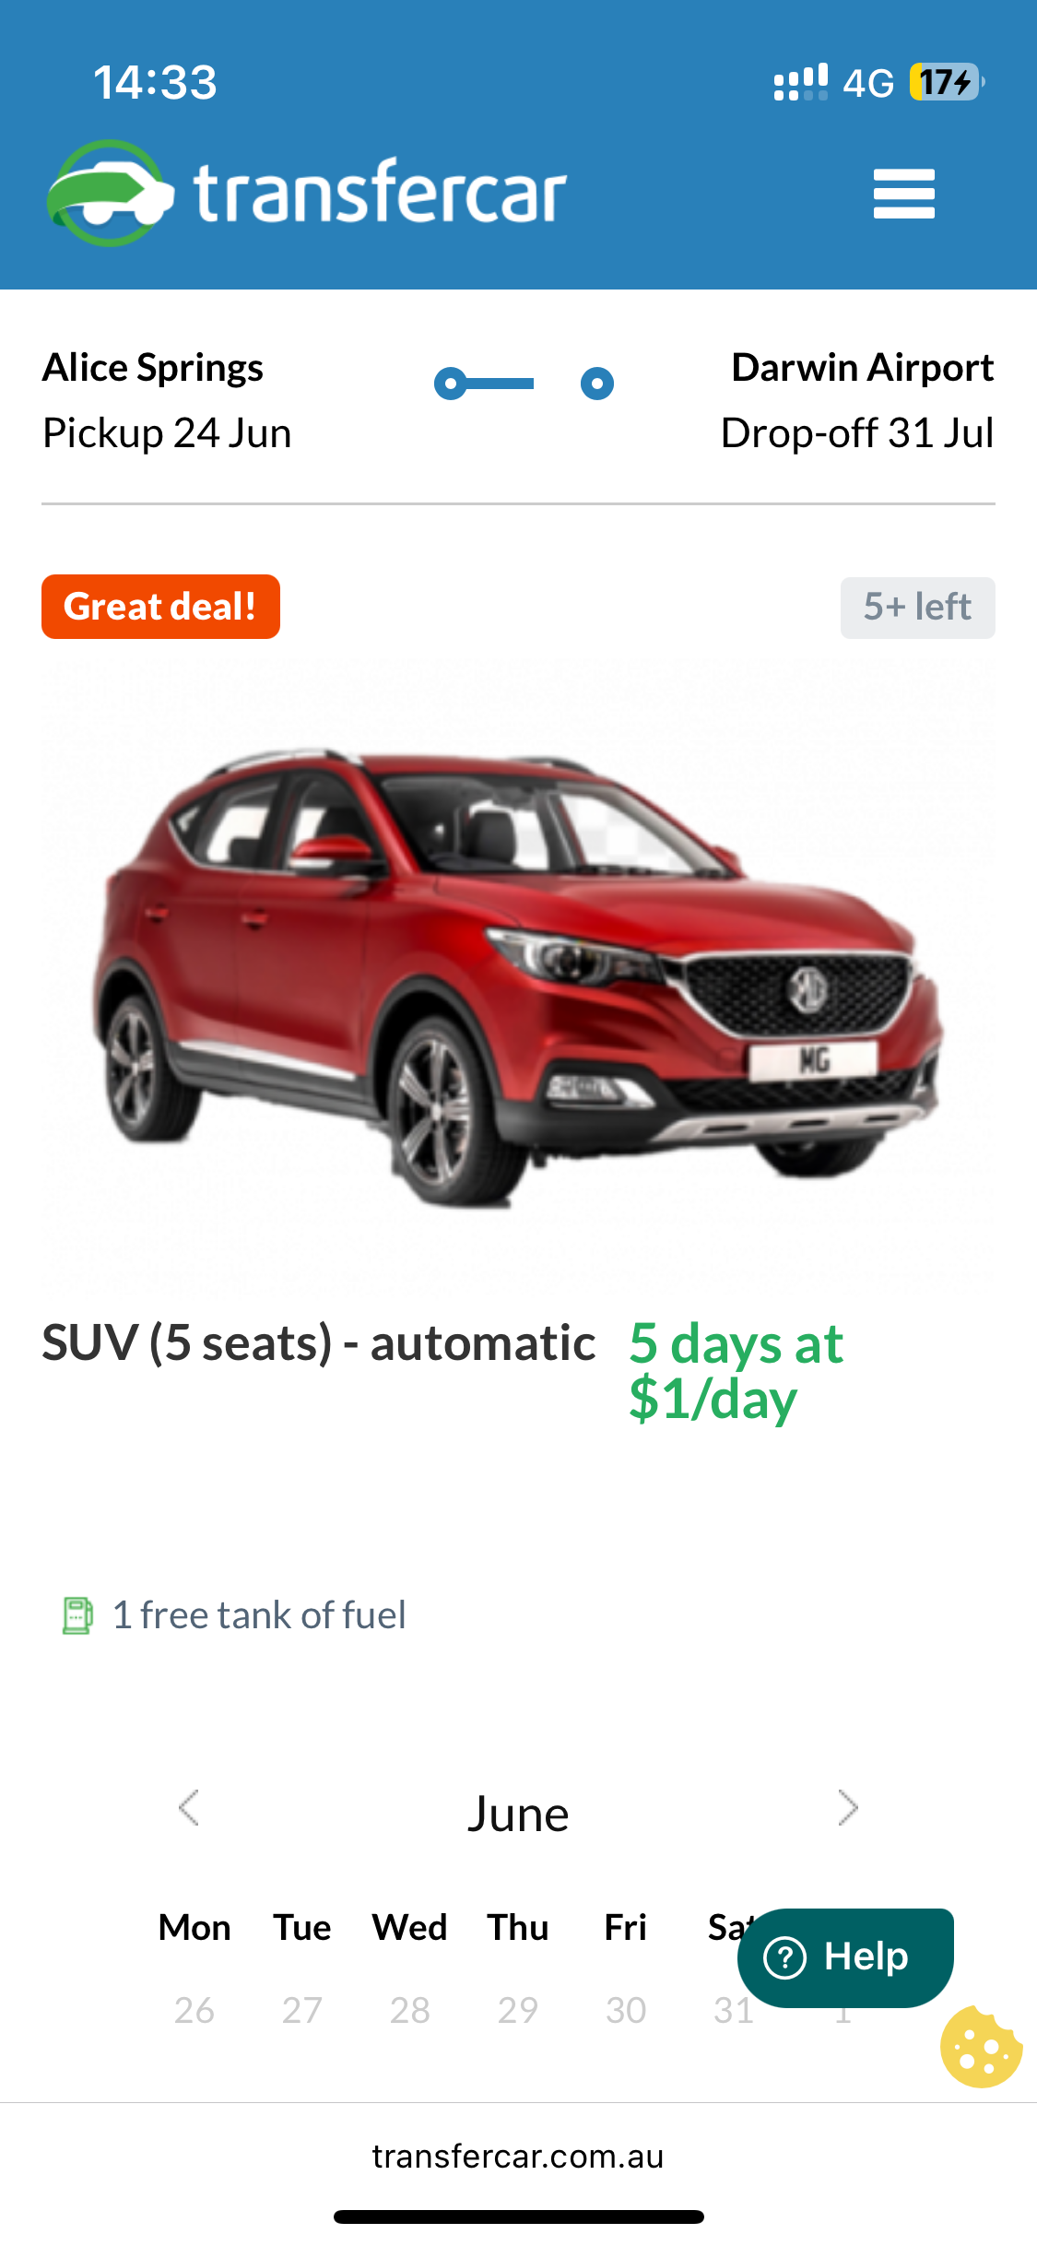
Task: Open SUV (5 seats) - automatic title
Action: [318, 1342]
